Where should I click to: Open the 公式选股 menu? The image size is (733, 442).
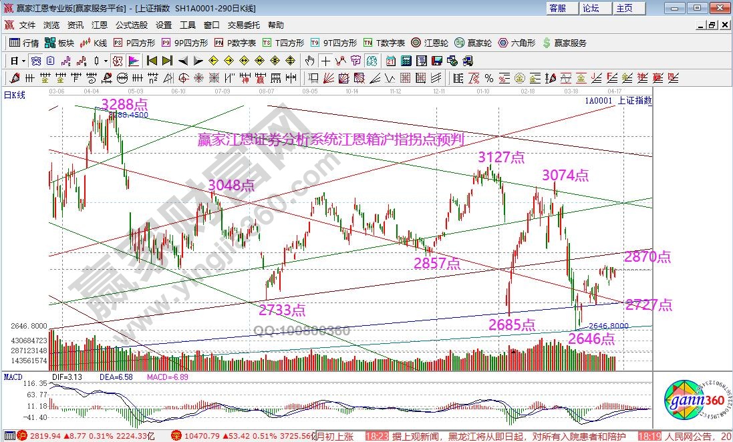(x=131, y=25)
